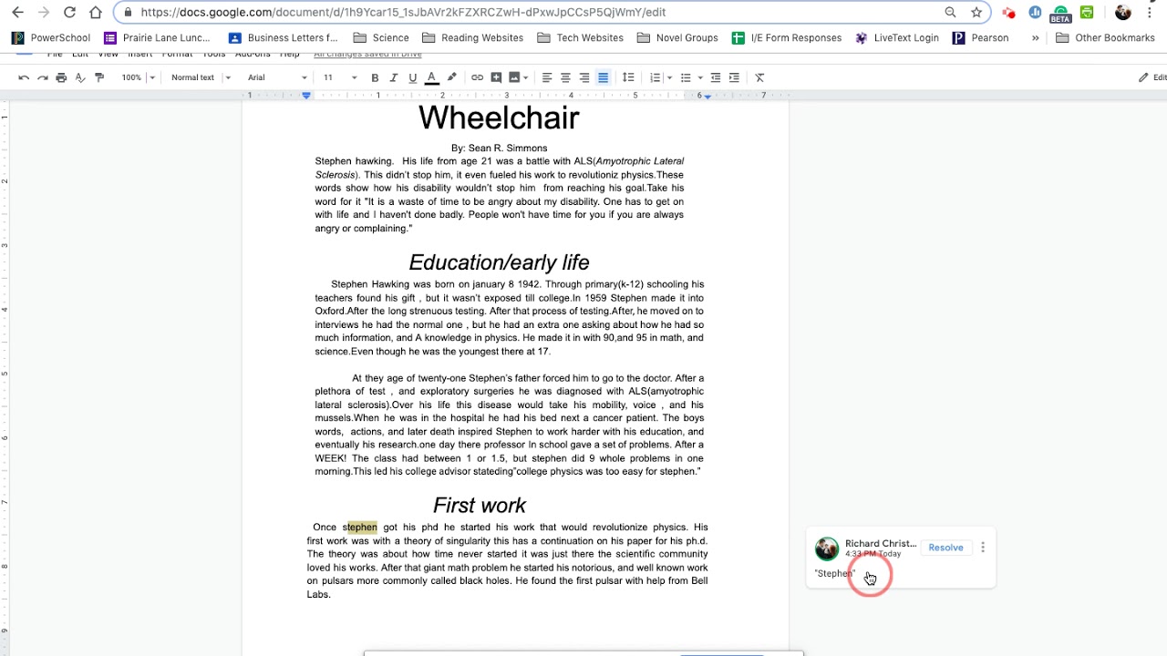
Task: Open the Chrome three-dot menu
Action: [x=1150, y=13]
